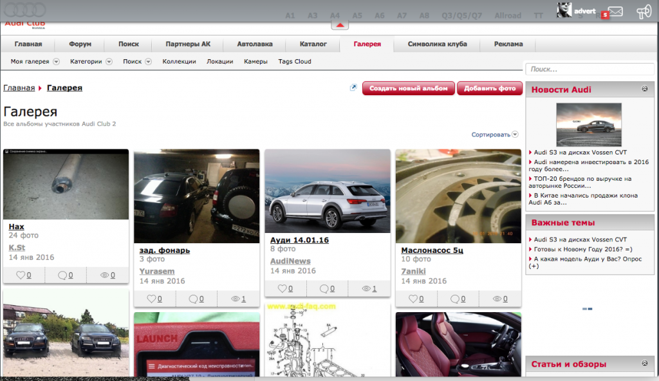
Task: Click the advert user avatar
Action: tap(564, 10)
